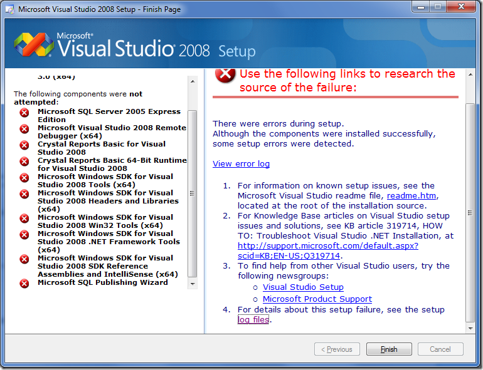Click the error icon beside SDK Reference Assemblies and IntelliSense
This screenshot has width=483, height=370.
(24, 259)
